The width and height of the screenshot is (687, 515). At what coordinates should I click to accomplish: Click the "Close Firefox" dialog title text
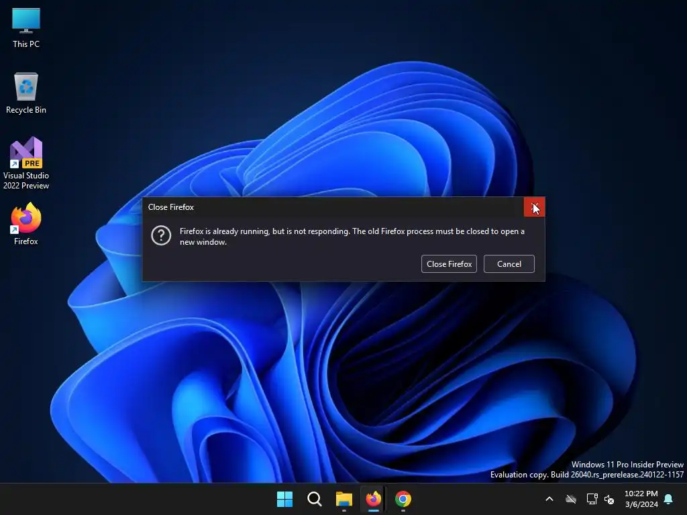point(171,207)
